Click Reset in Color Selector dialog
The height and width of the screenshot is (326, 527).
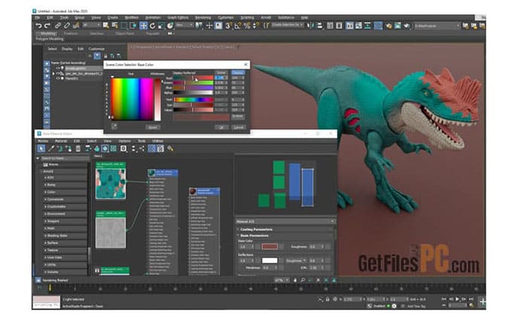[153, 127]
